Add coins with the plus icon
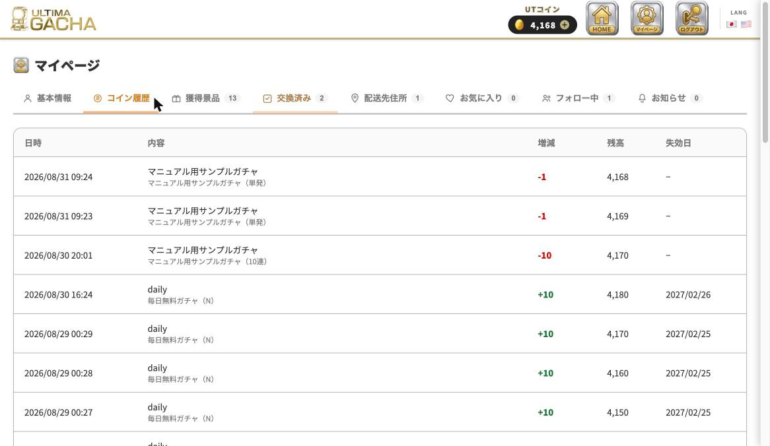The width and height of the screenshot is (770, 446). [565, 25]
